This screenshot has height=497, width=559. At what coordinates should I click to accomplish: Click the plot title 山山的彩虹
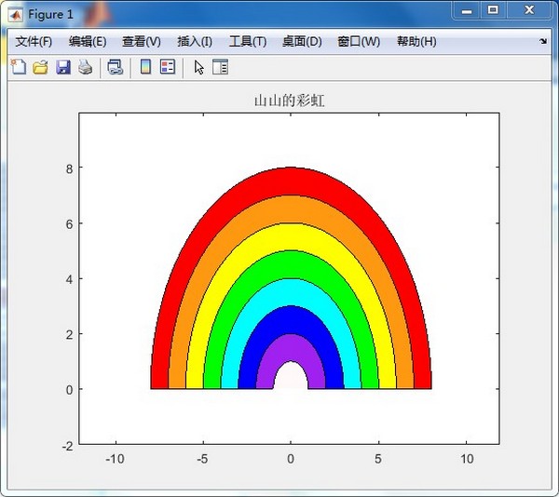pyautogui.click(x=290, y=101)
